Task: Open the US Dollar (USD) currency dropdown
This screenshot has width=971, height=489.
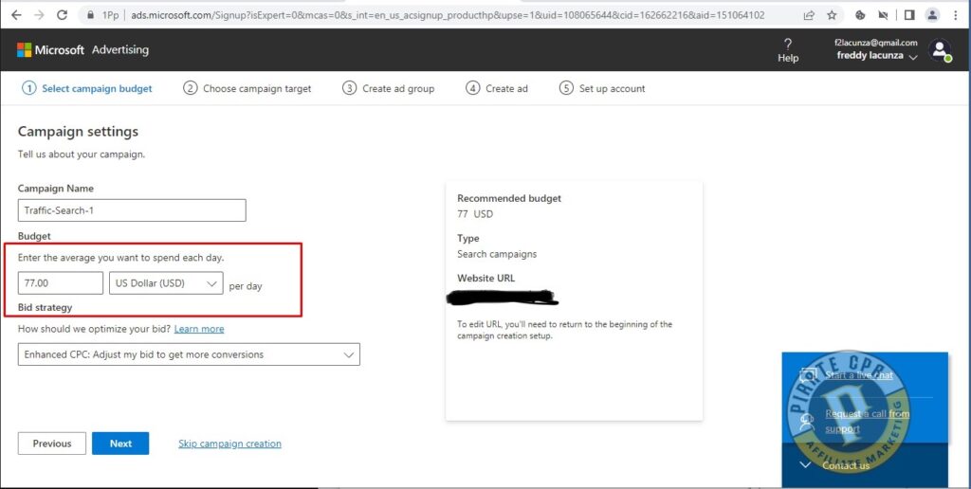Action: (166, 283)
